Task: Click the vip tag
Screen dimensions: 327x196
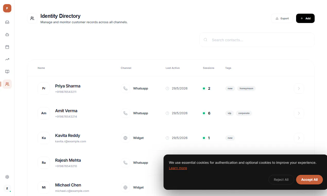Action: 229,113
